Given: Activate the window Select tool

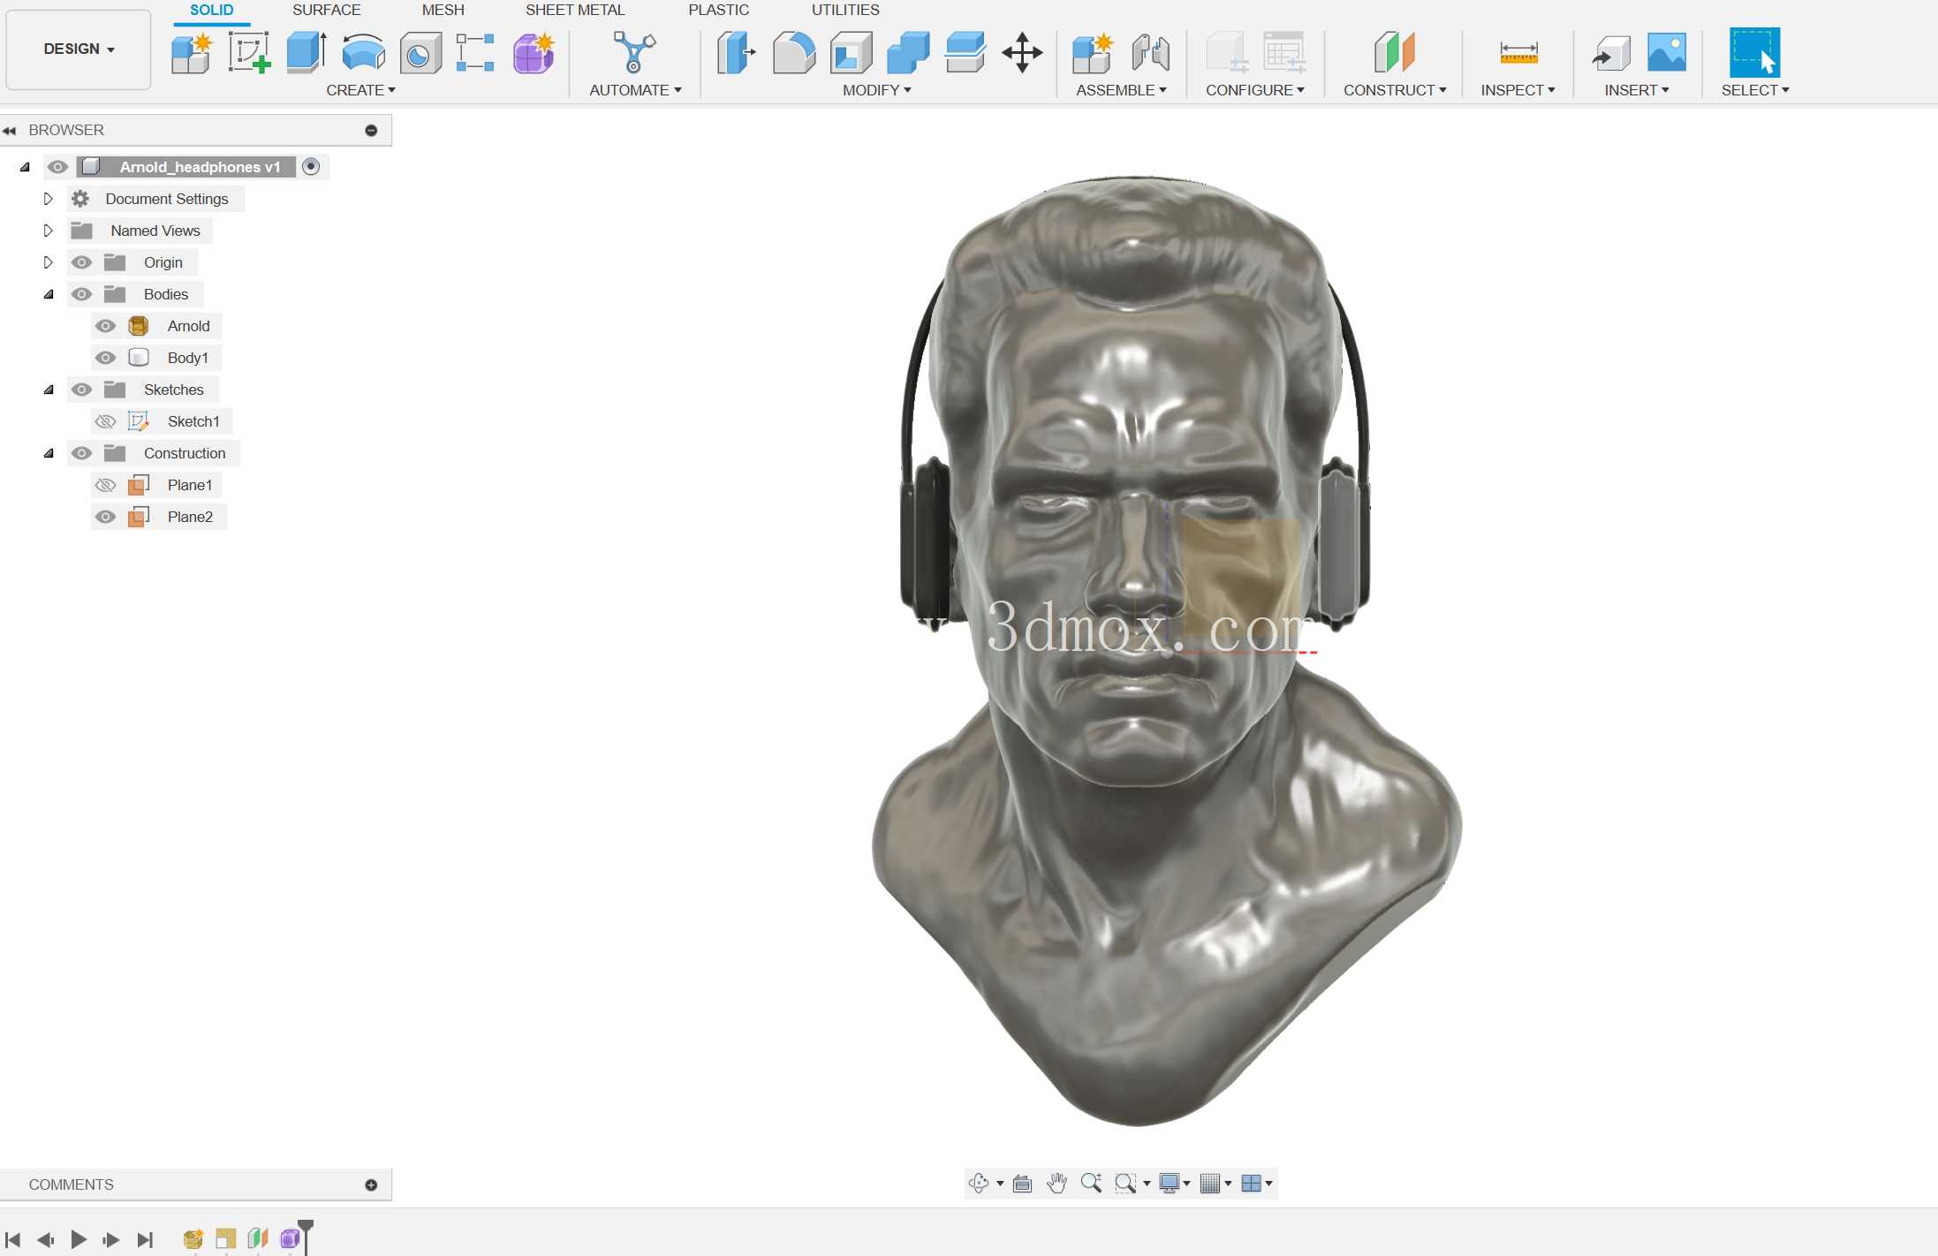Looking at the screenshot, I should (1754, 53).
